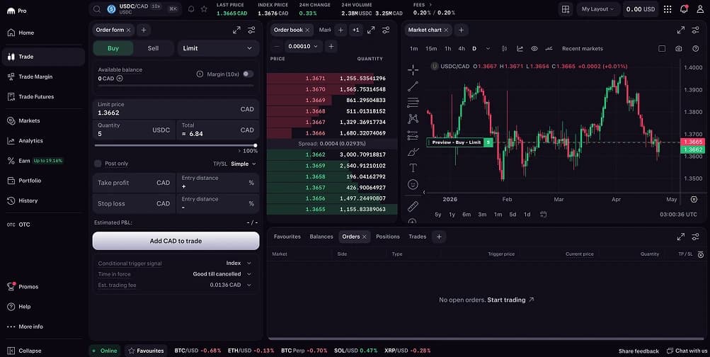
Task: Expand the Fees info chevron in header
Action: pyautogui.click(x=430, y=4)
